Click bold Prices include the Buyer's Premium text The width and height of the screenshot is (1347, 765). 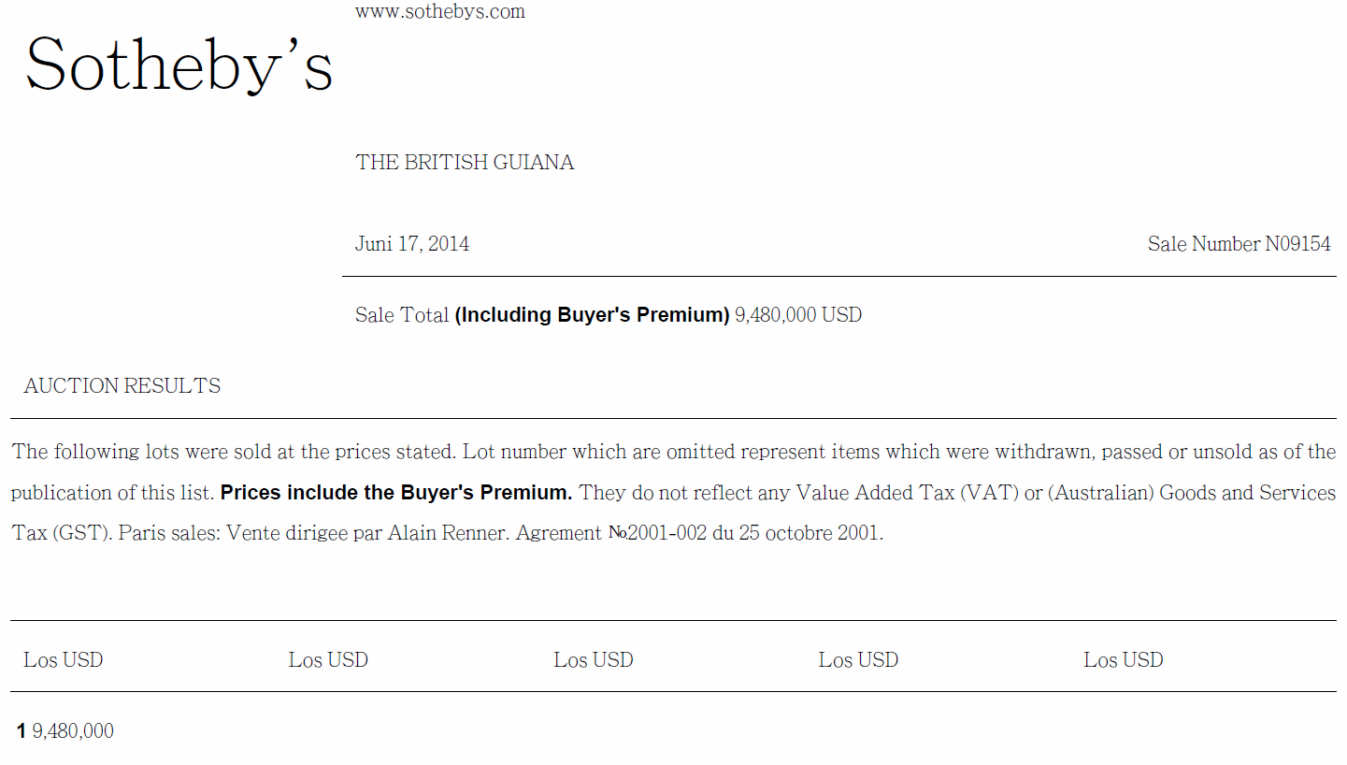(x=396, y=492)
